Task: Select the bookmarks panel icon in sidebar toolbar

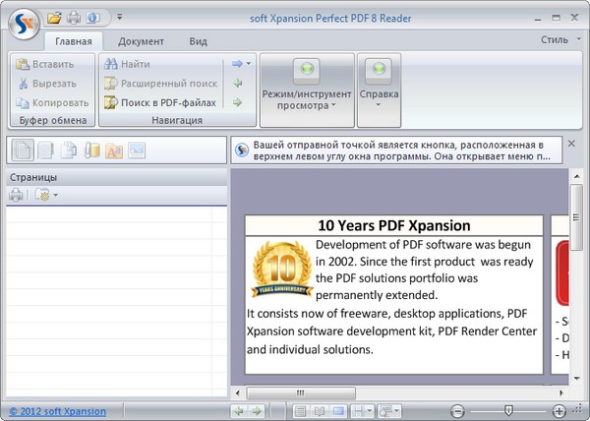Action: 45,150
